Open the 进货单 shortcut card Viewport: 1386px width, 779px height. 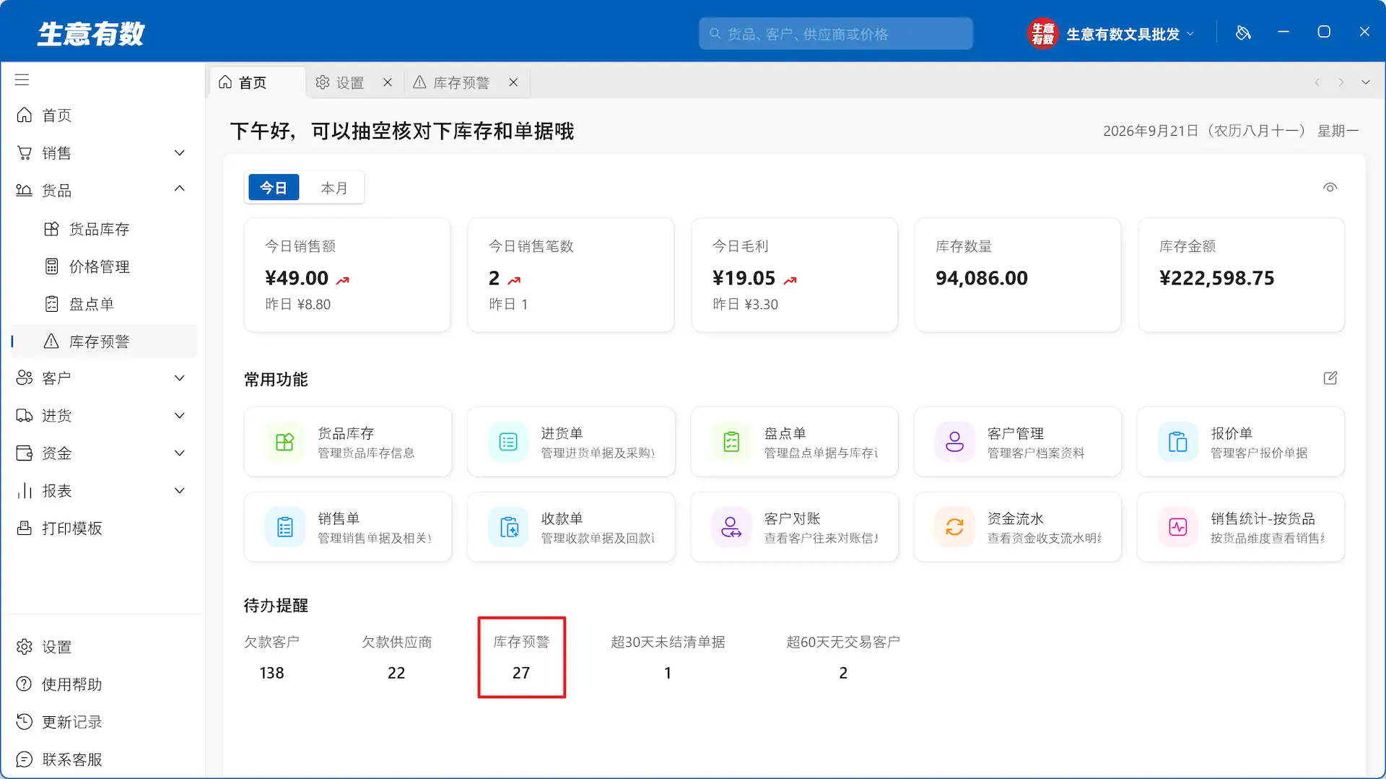pos(571,442)
